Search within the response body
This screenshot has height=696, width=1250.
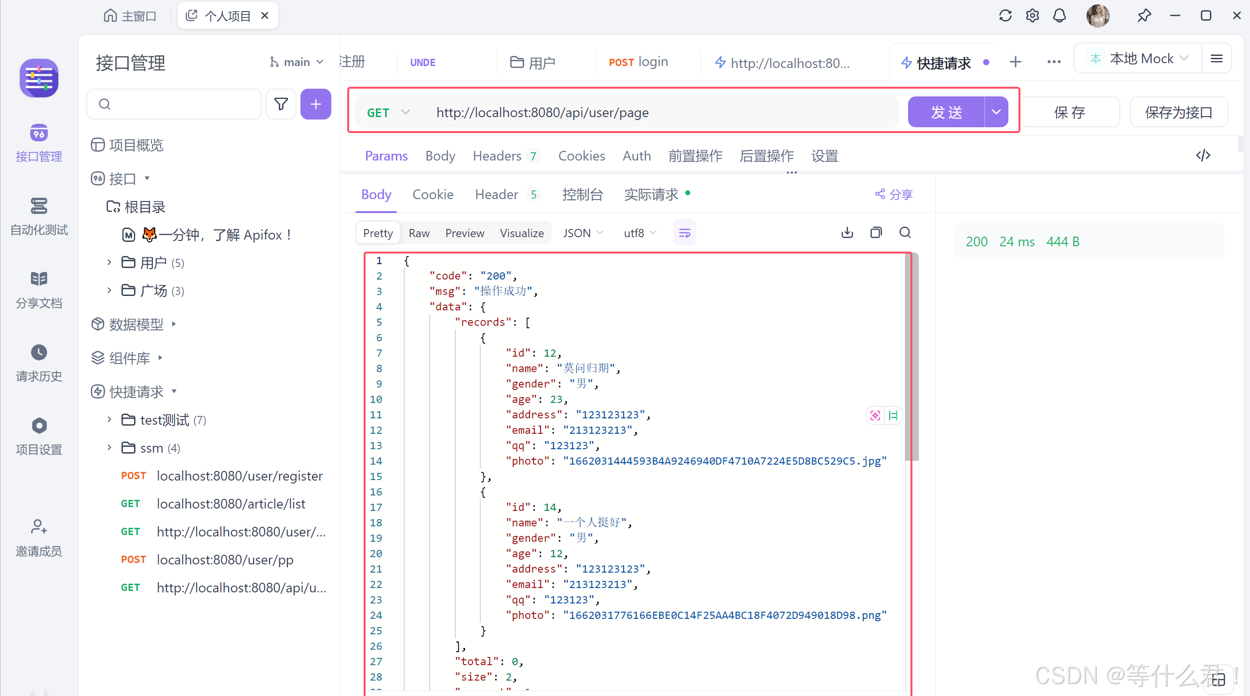(x=905, y=233)
